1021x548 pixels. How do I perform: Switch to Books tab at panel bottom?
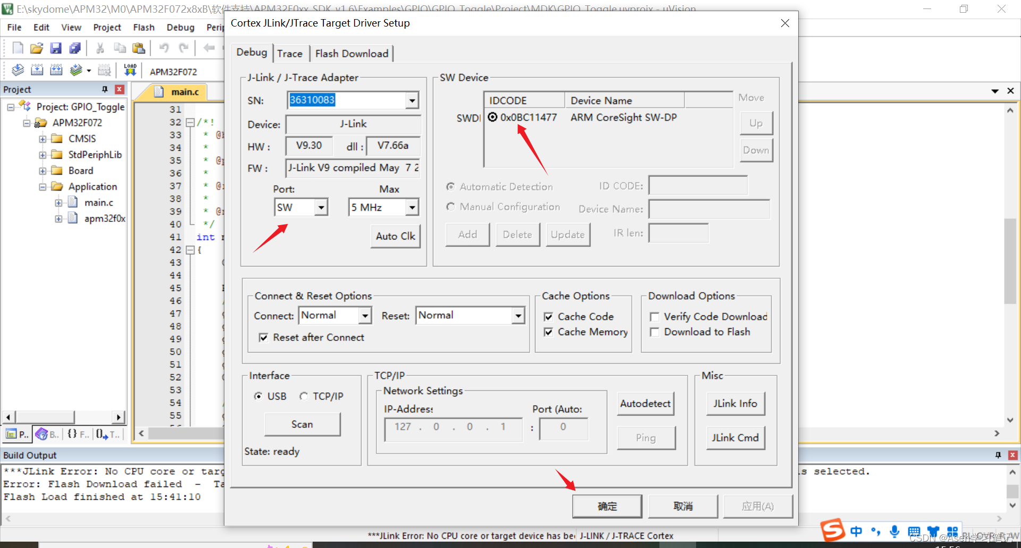pyautogui.click(x=47, y=434)
